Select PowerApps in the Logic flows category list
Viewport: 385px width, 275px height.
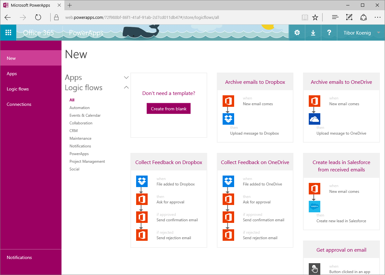tap(79, 154)
